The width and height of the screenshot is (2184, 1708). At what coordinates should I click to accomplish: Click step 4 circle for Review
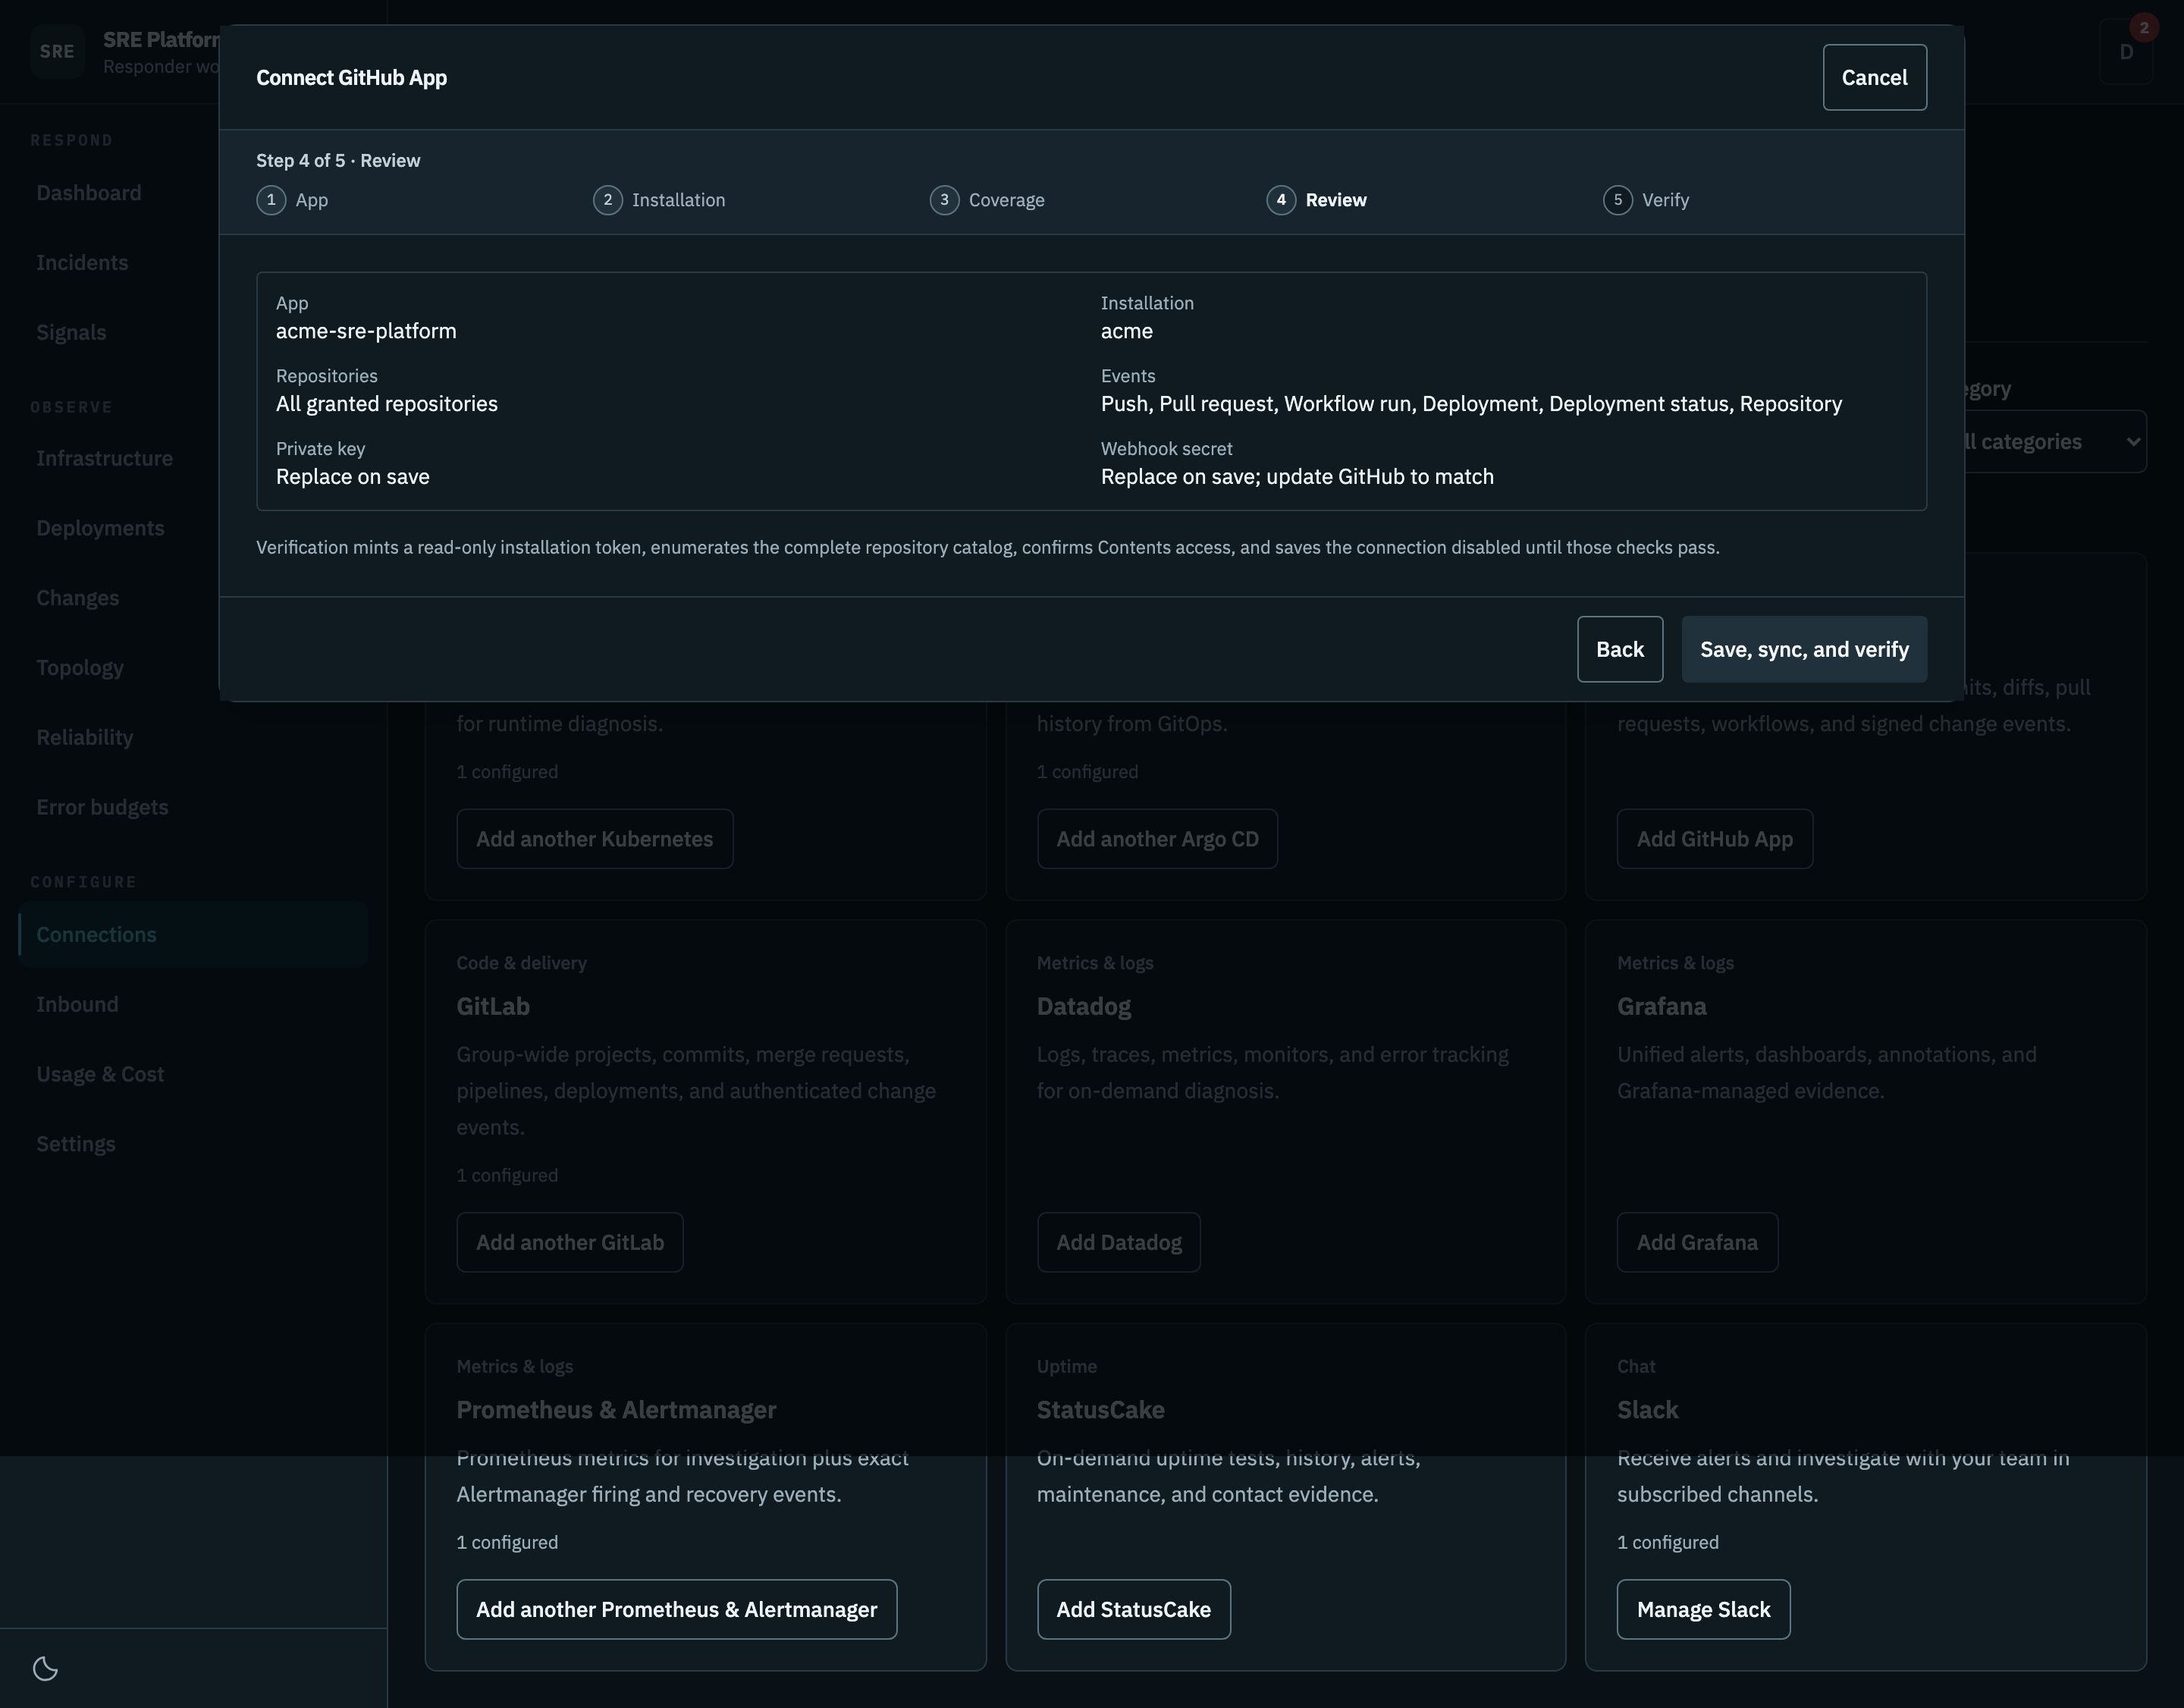click(x=1281, y=200)
